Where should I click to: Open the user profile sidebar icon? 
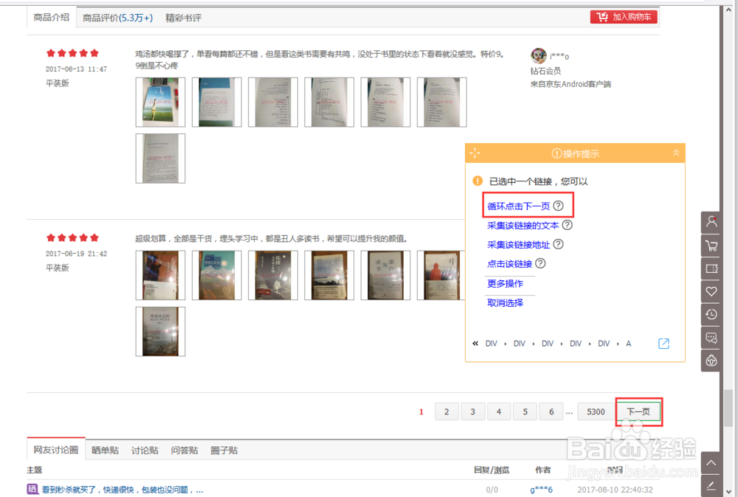(x=711, y=222)
